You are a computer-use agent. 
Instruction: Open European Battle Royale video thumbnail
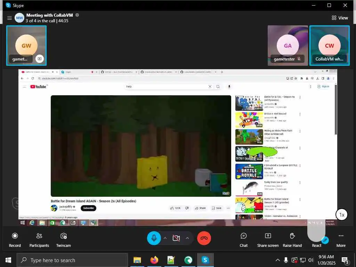(249, 171)
